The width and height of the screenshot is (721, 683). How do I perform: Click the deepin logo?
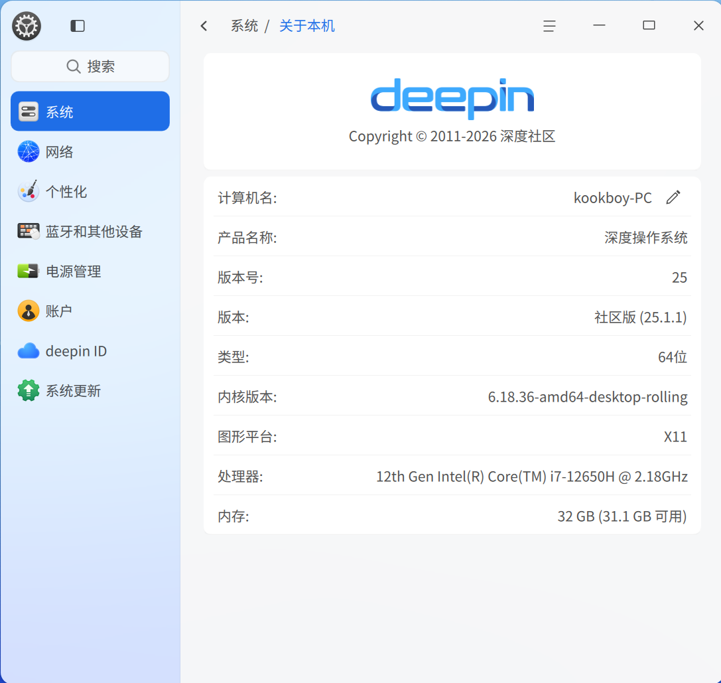pyautogui.click(x=452, y=98)
